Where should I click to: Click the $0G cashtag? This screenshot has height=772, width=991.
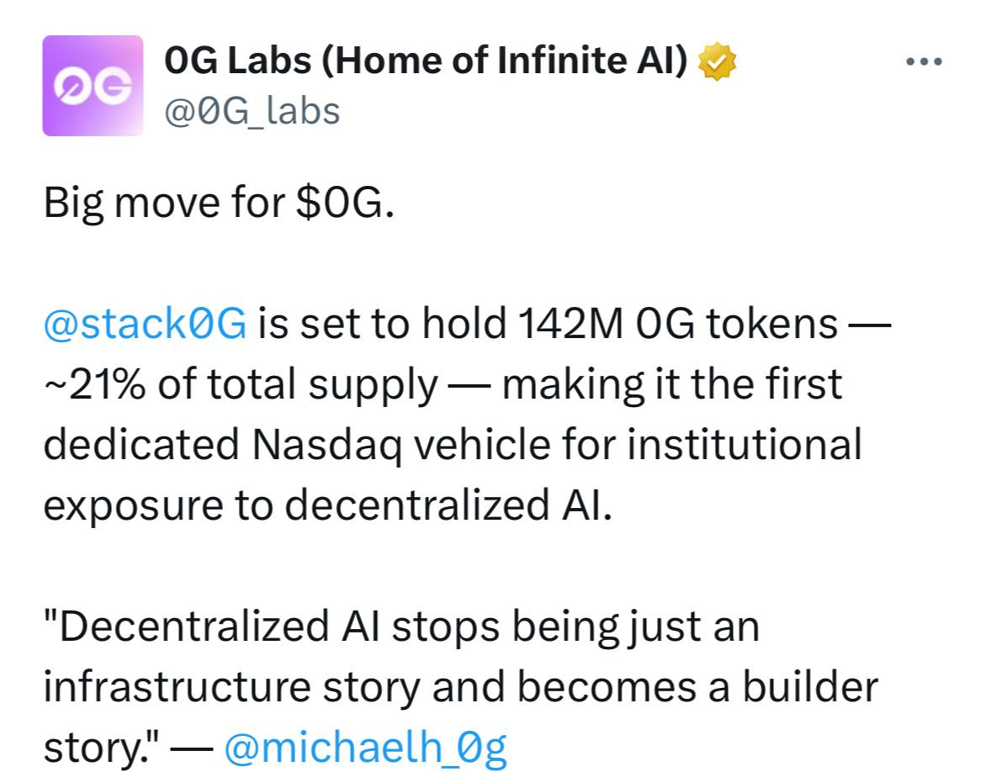pyautogui.click(x=343, y=204)
